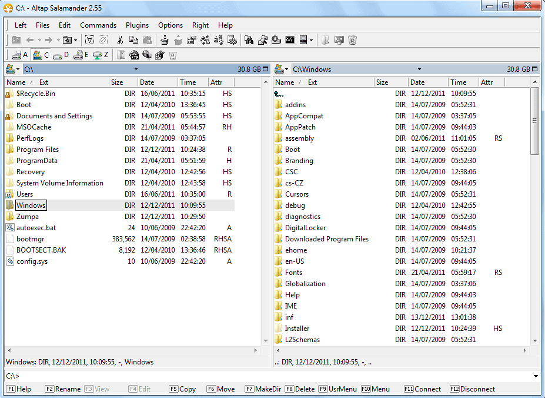The image size is (545, 398).
Task: Click the Pack files toolbar icon
Action: click(x=165, y=40)
